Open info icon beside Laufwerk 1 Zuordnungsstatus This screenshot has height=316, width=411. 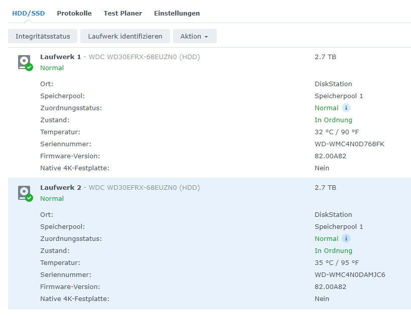[x=346, y=108]
